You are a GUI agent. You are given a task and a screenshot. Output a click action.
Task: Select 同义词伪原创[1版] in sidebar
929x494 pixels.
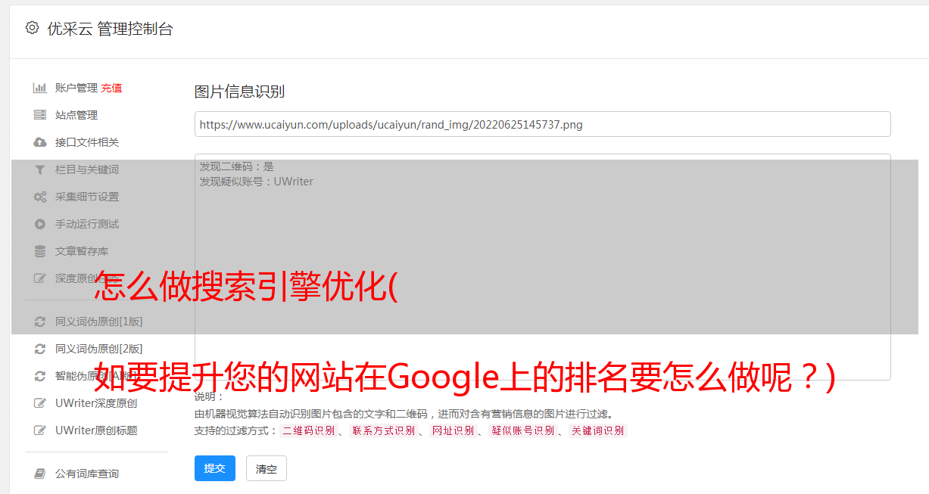[99, 322]
